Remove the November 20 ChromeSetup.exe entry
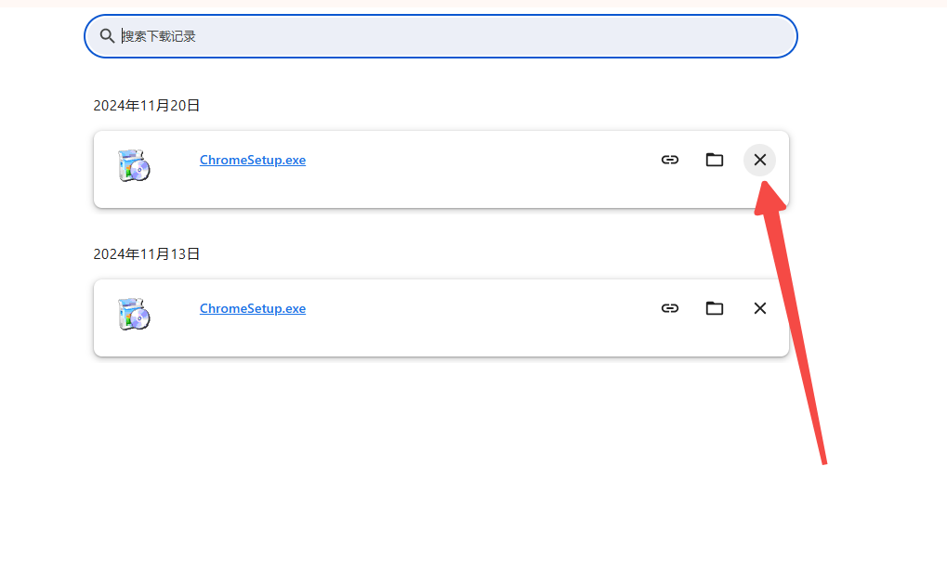Screen dimensions: 947x570 [760, 160]
